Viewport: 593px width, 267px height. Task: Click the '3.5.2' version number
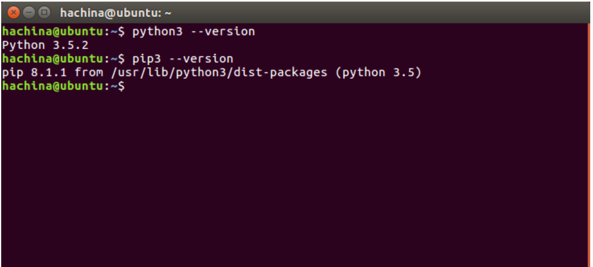pos(71,45)
